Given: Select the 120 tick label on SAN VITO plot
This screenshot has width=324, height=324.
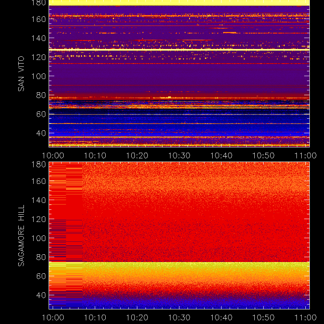Looking at the screenshot, I should tap(38, 57).
